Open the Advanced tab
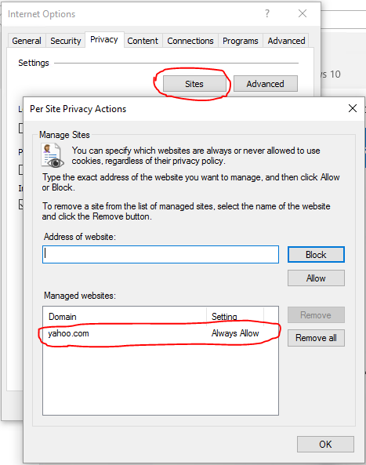Screen dimensions: 366x465 tap(286, 41)
